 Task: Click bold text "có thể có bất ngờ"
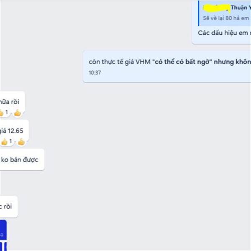pos(182,62)
